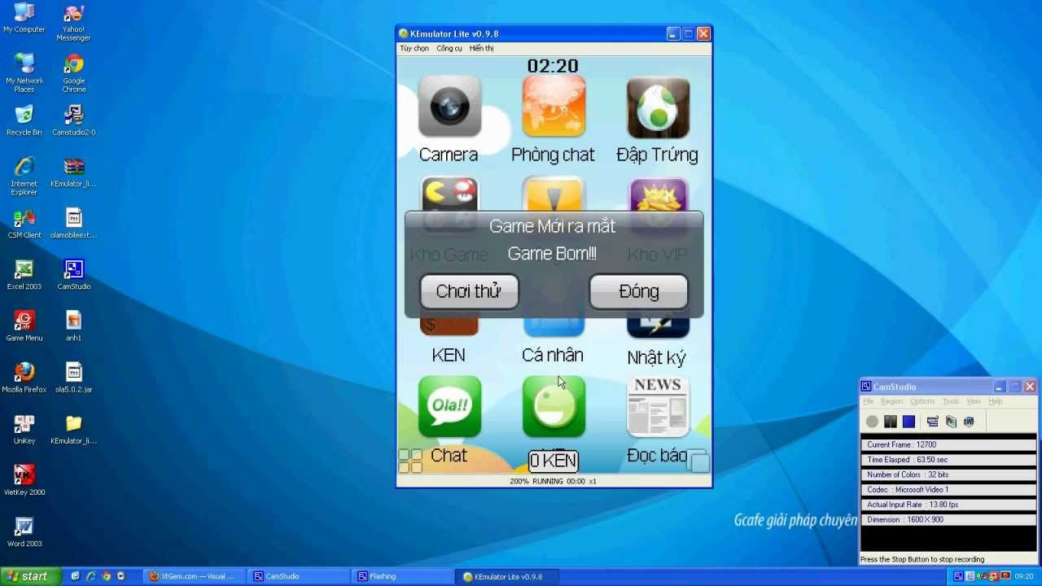Click the system tray clock showing 09:20
The height and width of the screenshot is (586, 1042).
click(x=1023, y=576)
